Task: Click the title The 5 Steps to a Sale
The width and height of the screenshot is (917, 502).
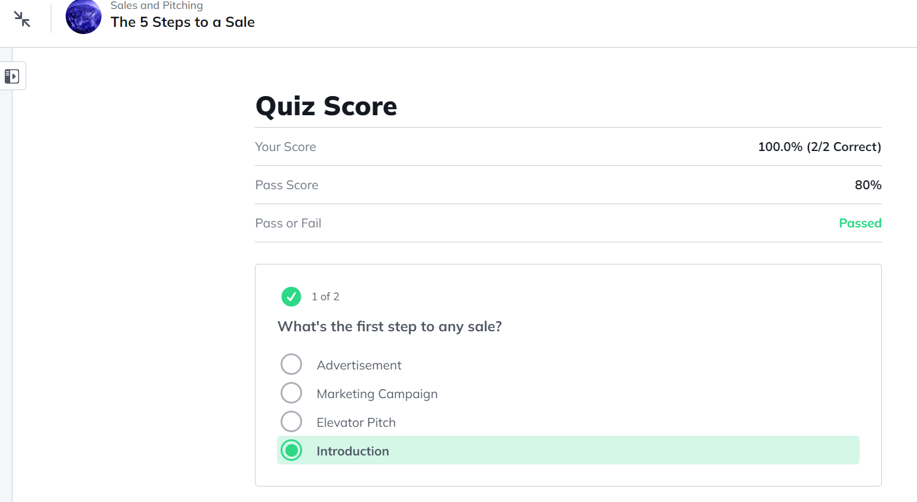Action: coord(183,22)
